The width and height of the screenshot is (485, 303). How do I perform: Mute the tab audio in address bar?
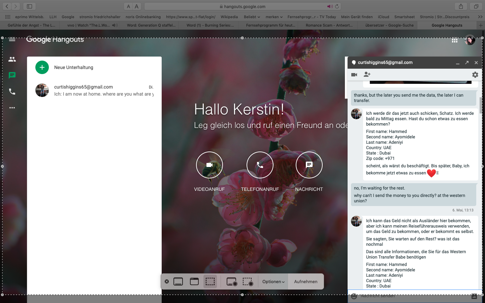pyautogui.click(x=330, y=6)
